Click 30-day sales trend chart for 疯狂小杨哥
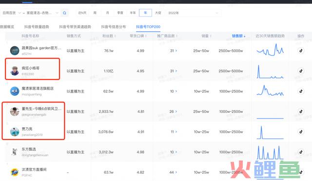The height and width of the screenshot is (181, 312). pos(270,72)
